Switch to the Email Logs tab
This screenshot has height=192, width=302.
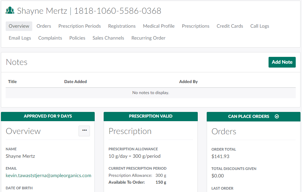click(20, 38)
